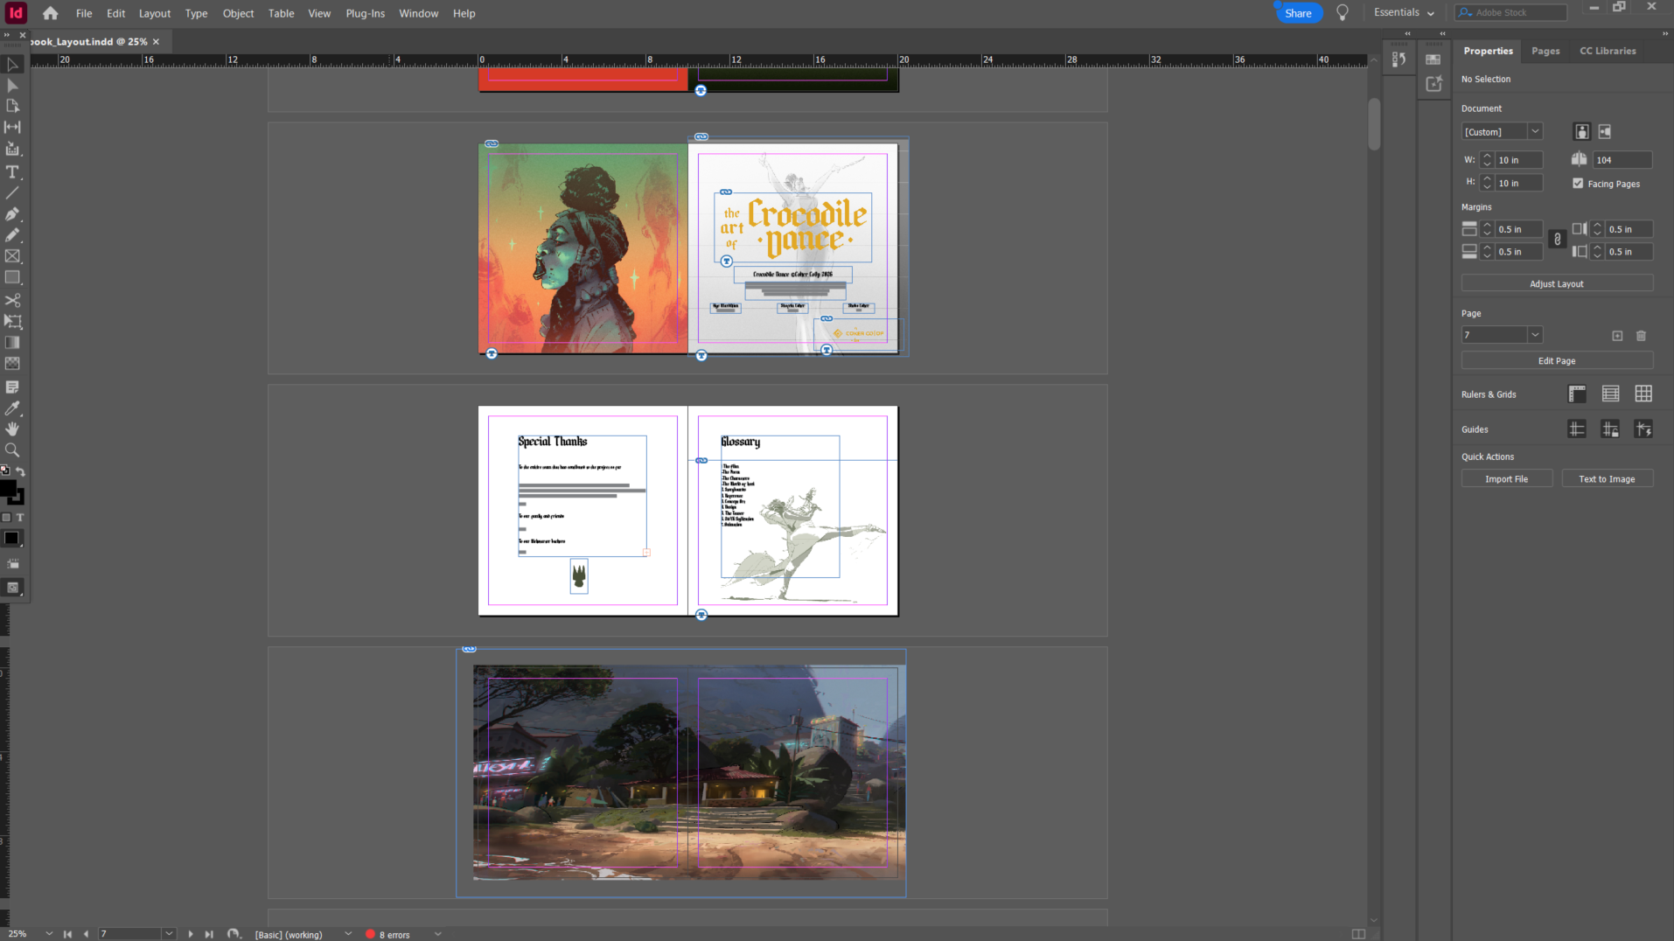Open the Object menu

pos(238,13)
